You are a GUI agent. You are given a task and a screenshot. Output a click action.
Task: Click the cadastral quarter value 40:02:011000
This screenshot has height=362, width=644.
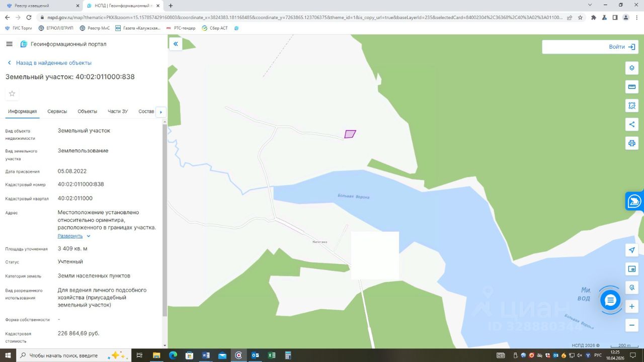click(x=75, y=198)
